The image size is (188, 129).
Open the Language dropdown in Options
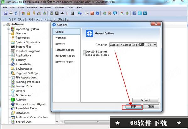pyautogui.click(x=133, y=45)
